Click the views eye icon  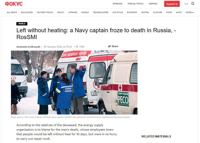point(77,47)
